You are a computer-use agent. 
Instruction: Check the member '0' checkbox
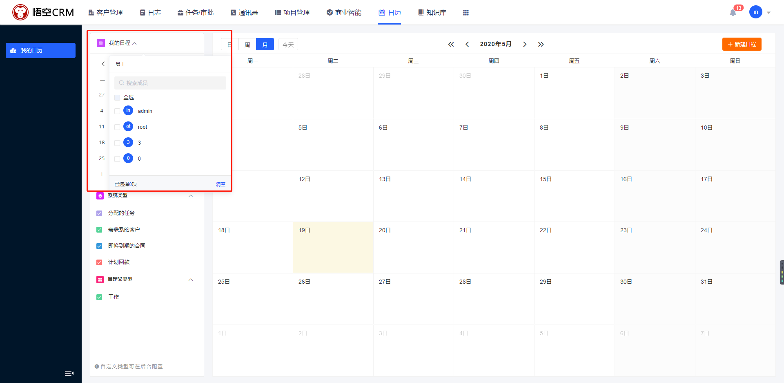pyautogui.click(x=117, y=159)
